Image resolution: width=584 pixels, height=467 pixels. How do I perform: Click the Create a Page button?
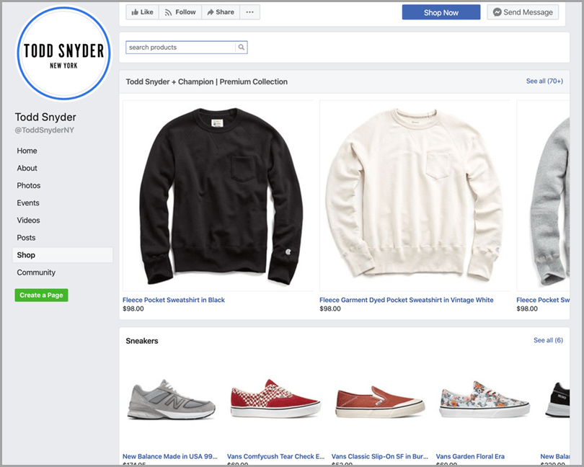pyautogui.click(x=41, y=295)
